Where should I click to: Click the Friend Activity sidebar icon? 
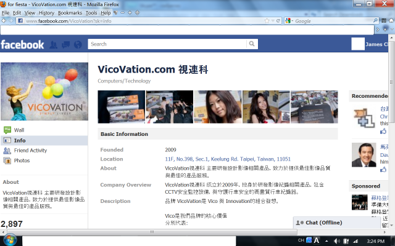(7, 151)
